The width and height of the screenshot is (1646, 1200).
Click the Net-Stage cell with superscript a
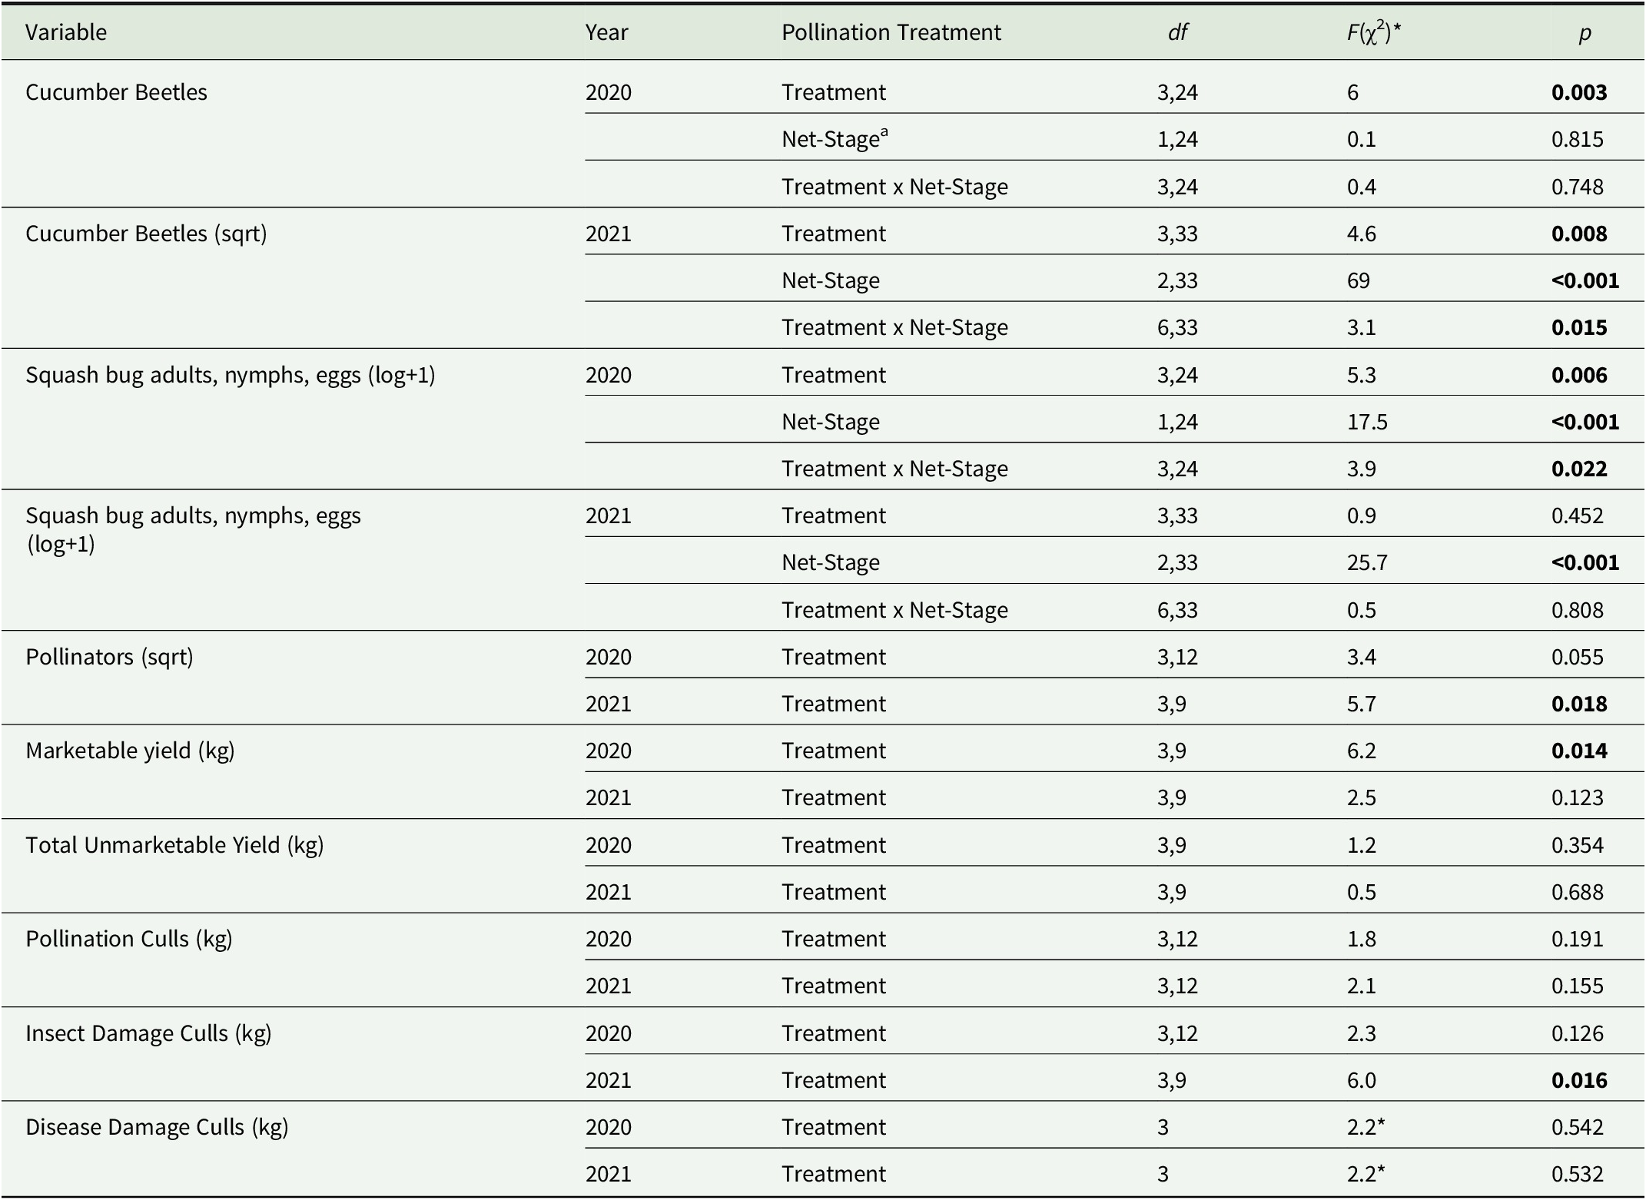point(835,139)
